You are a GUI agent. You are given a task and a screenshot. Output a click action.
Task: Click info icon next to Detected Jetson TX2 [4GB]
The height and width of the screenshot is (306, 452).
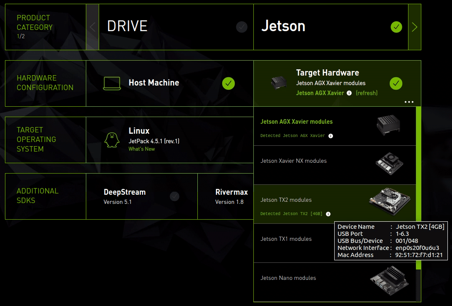[328, 213]
